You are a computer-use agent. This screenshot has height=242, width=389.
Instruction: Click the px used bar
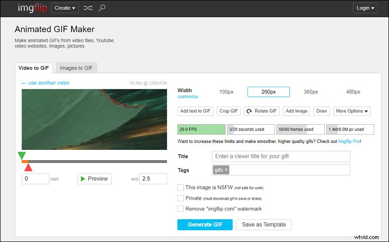[x=350, y=129]
